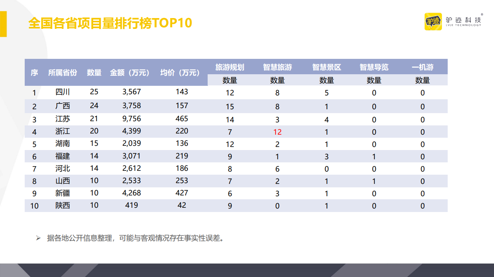This screenshot has width=494, height=277.
Task: Click the arrow bullet before the footnote
Action: coord(38,238)
